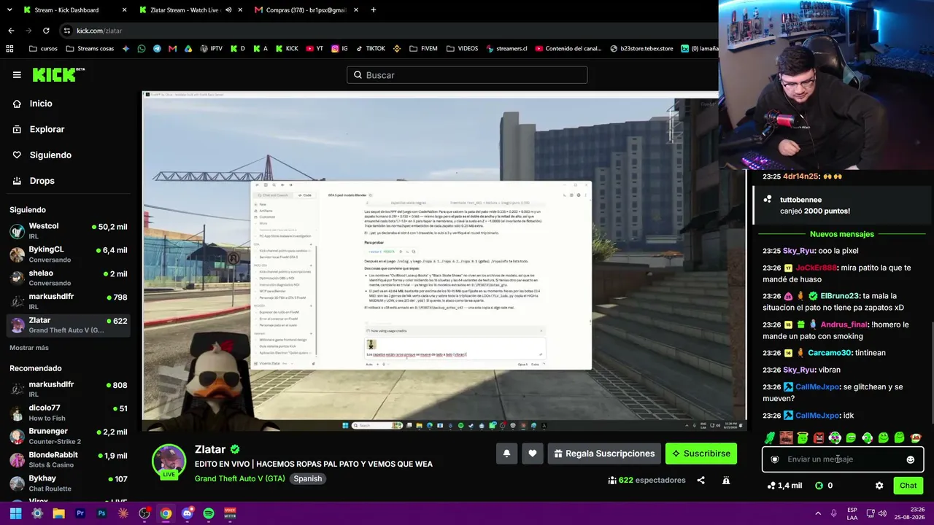
Task: Open OBS Studio from the taskbar
Action: coord(144,513)
